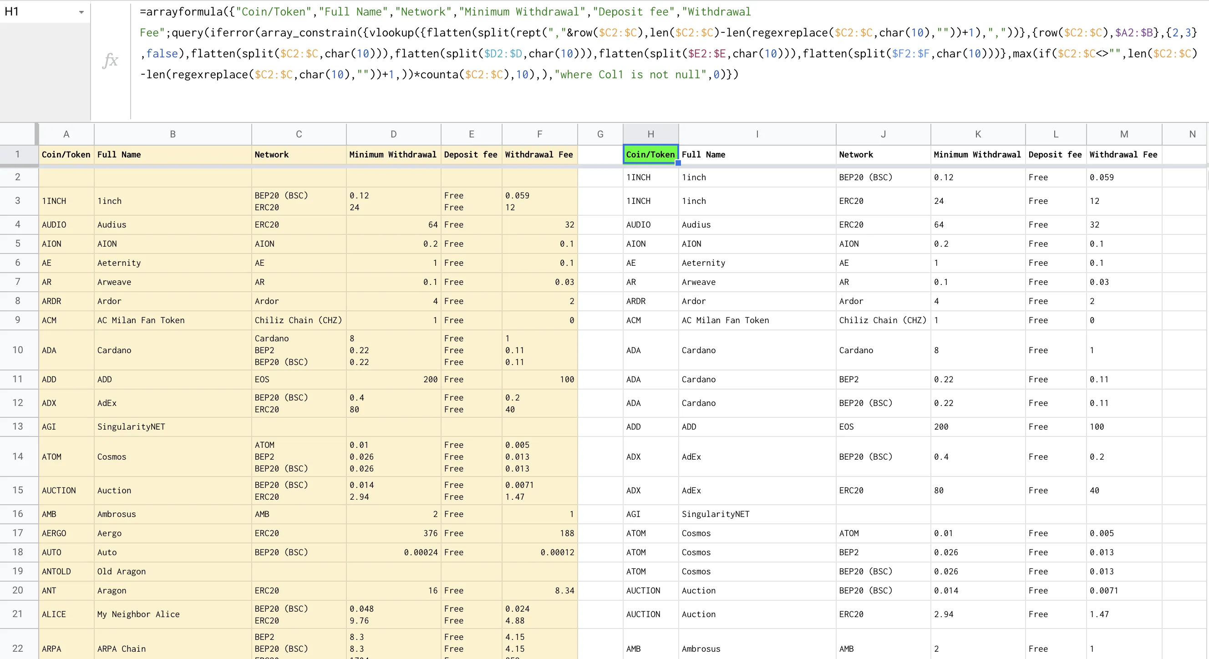Select row 10 header
The width and height of the screenshot is (1209, 659).
click(x=18, y=350)
